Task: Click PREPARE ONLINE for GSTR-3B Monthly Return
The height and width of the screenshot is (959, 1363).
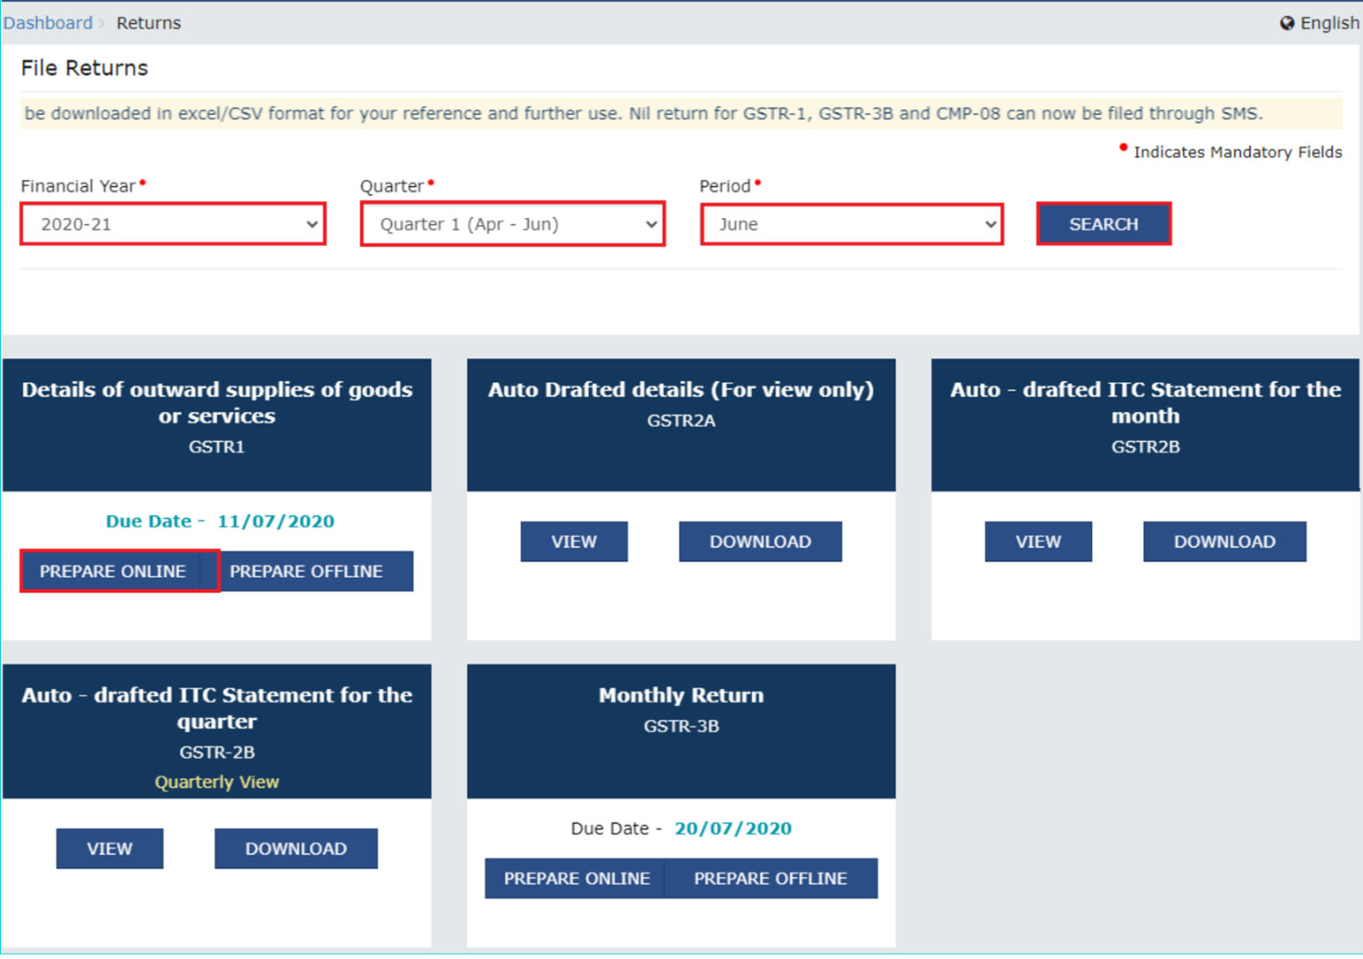Action: (x=576, y=878)
